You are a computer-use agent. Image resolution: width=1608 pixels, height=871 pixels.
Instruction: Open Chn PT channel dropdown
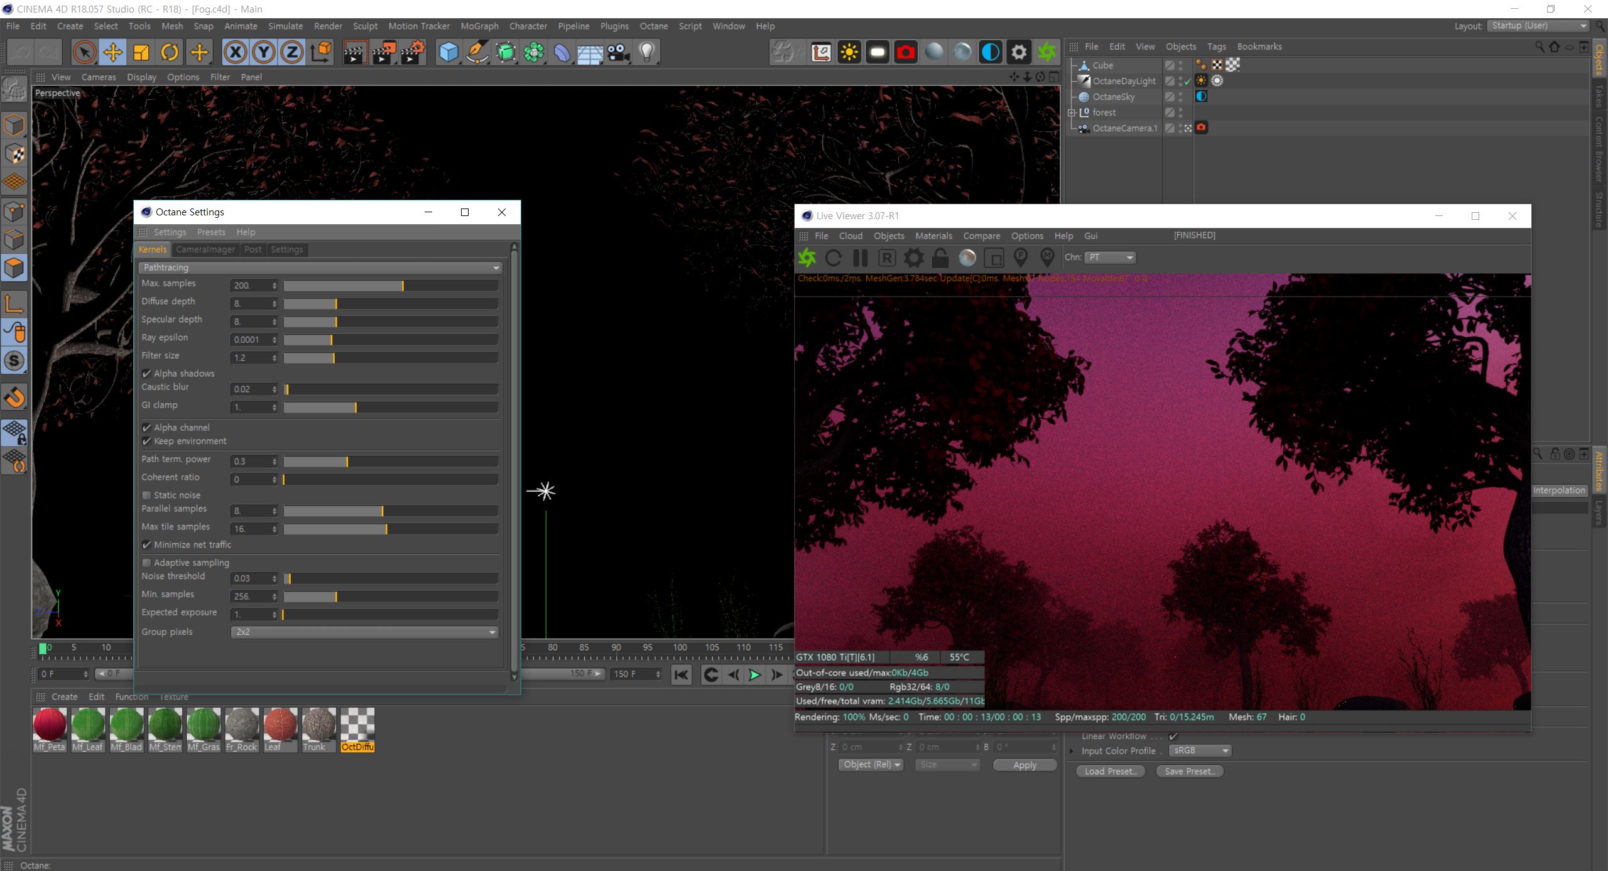(x=1111, y=257)
